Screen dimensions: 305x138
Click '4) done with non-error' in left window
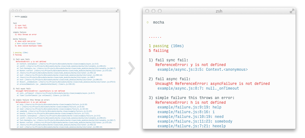click(x=25, y=41)
